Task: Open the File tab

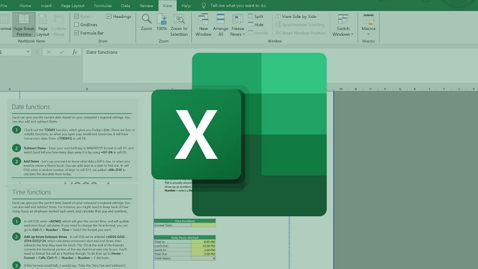Action: point(4,5)
